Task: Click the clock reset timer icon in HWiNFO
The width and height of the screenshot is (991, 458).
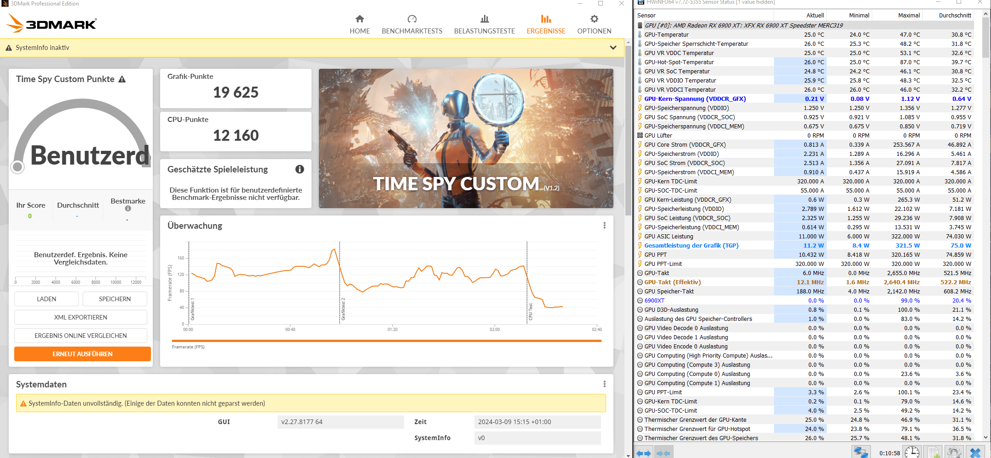Action: (912, 452)
